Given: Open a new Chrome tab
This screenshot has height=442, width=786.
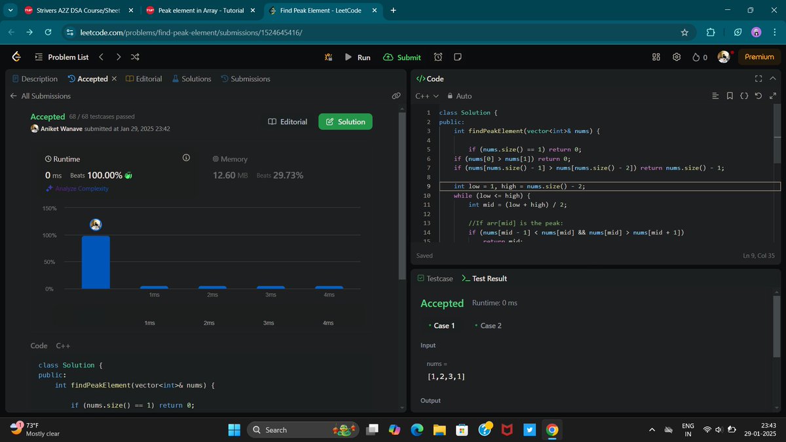Looking at the screenshot, I should [393, 10].
